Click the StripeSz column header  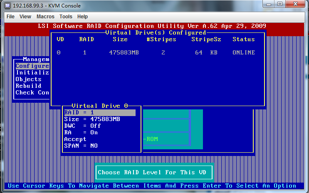pos(206,39)
